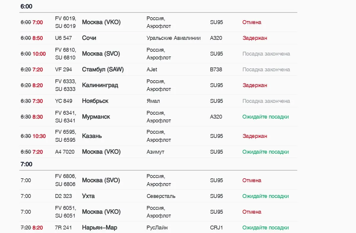Click Уральские Авиалинии airline name

pos(174,38)
